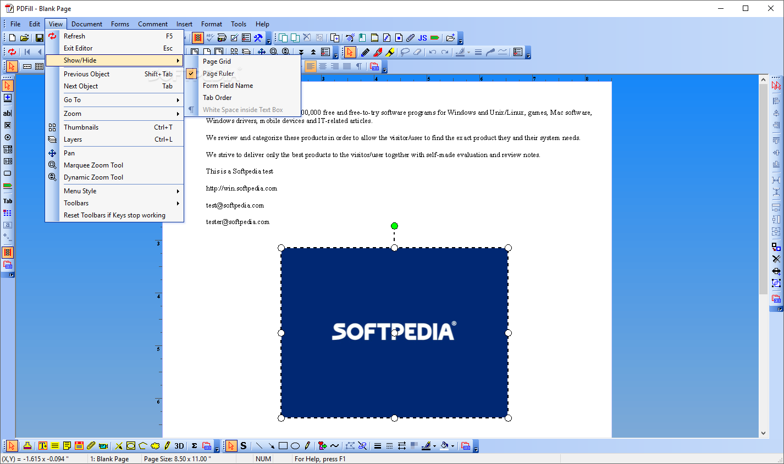The height and width of the screenshot is (464, 784).
Task: Click the Sigma sum tool icon
Action: click(x=194, y=446)
